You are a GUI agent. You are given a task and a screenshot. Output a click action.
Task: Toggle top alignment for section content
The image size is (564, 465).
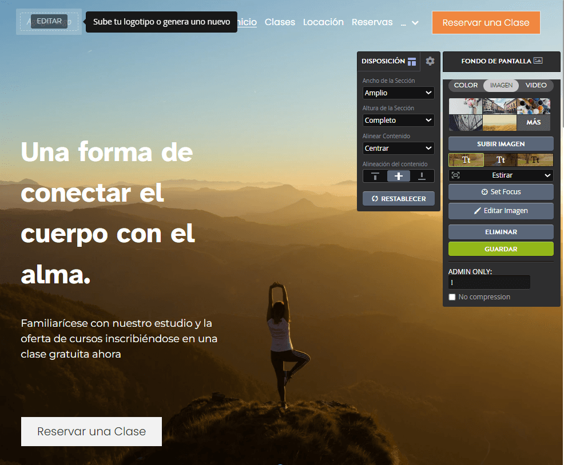tap(375, 176)
